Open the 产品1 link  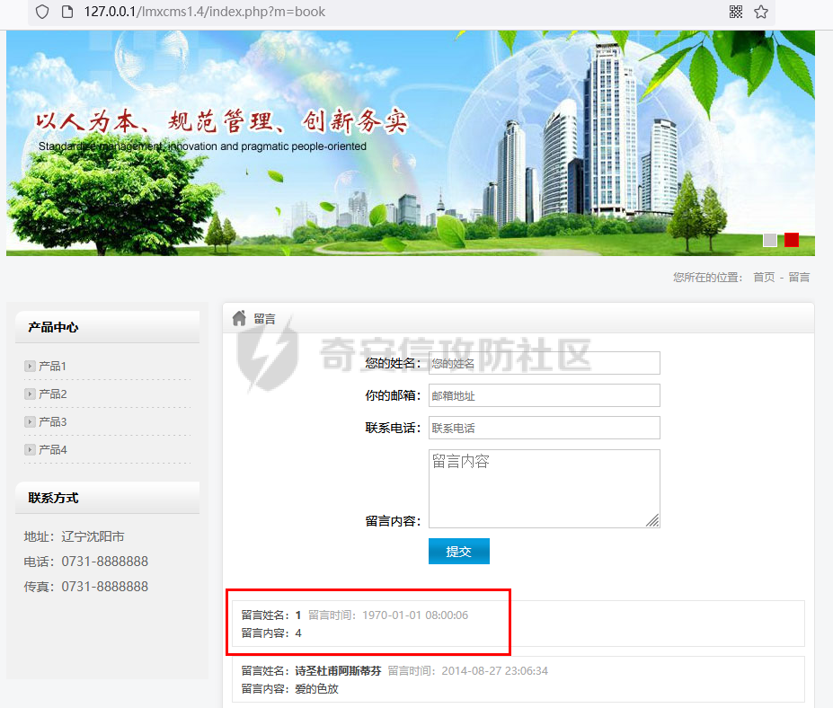[x=53, y=366]
